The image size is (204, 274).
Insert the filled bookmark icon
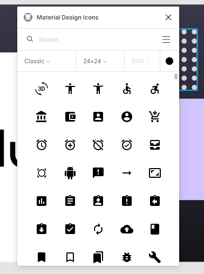click(x=42, y=257)
